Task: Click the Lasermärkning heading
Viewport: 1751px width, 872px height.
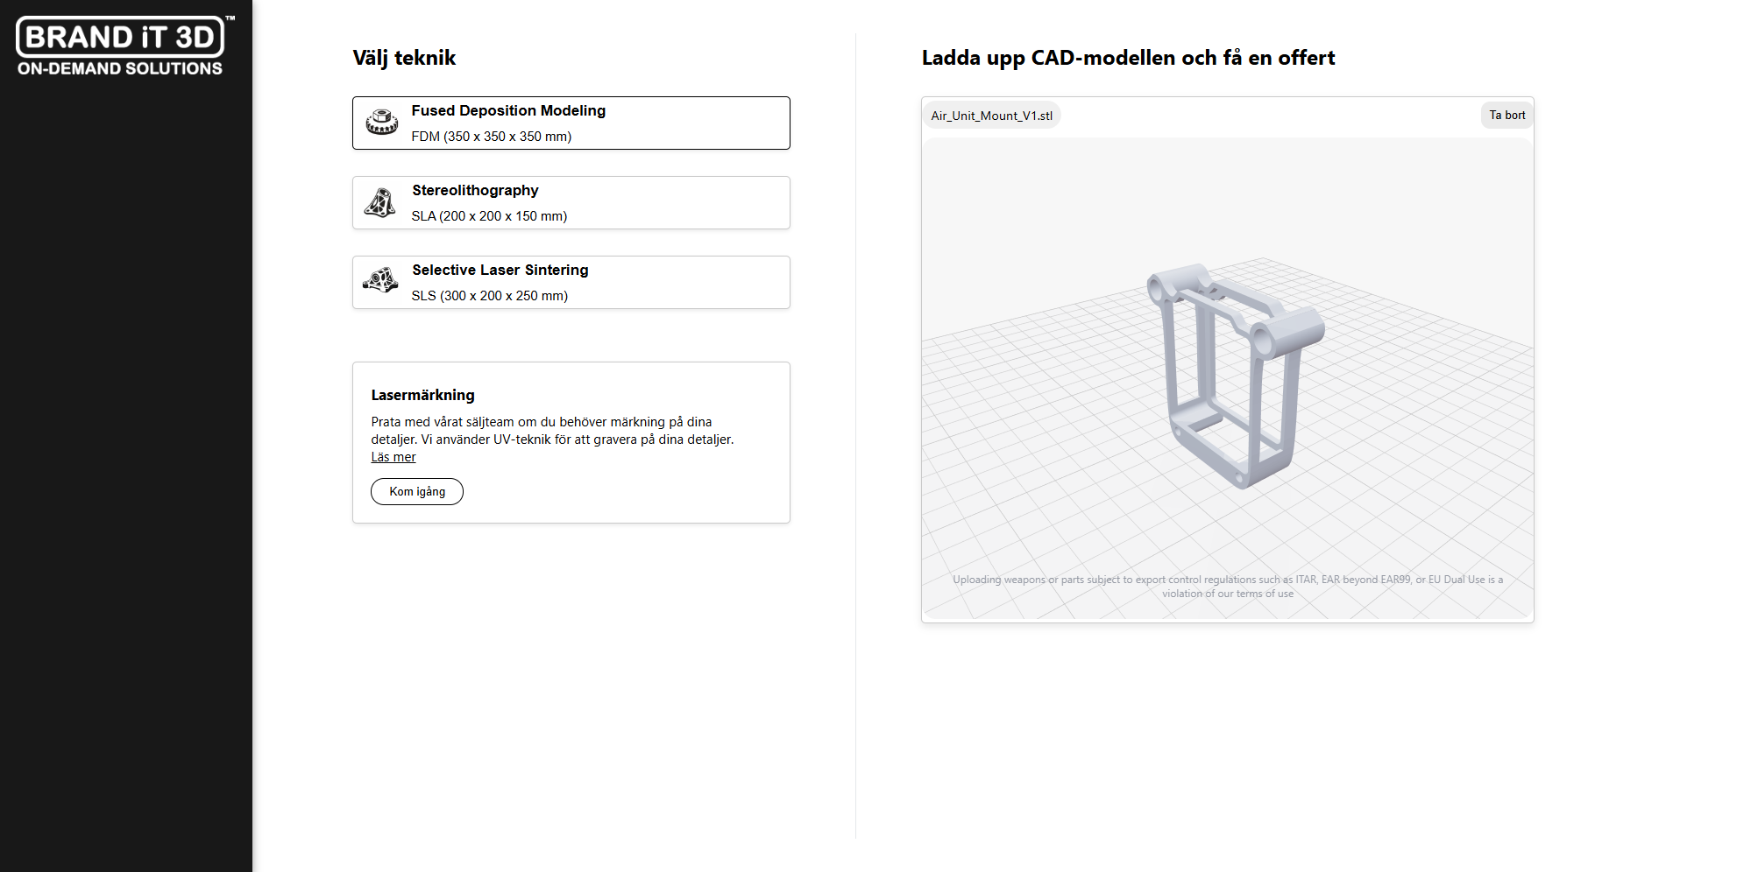Action: coord(422,395)
